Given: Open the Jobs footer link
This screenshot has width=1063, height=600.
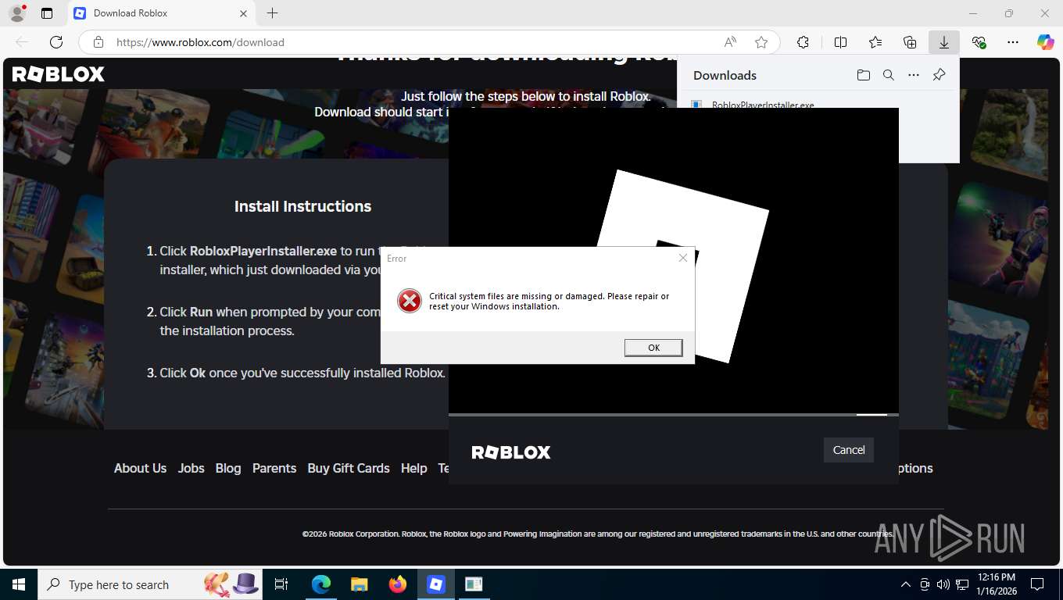Looking at the screenshot, I should [191, 468].
